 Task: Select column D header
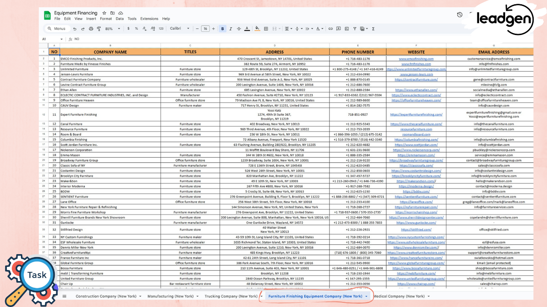click(275, 45)
